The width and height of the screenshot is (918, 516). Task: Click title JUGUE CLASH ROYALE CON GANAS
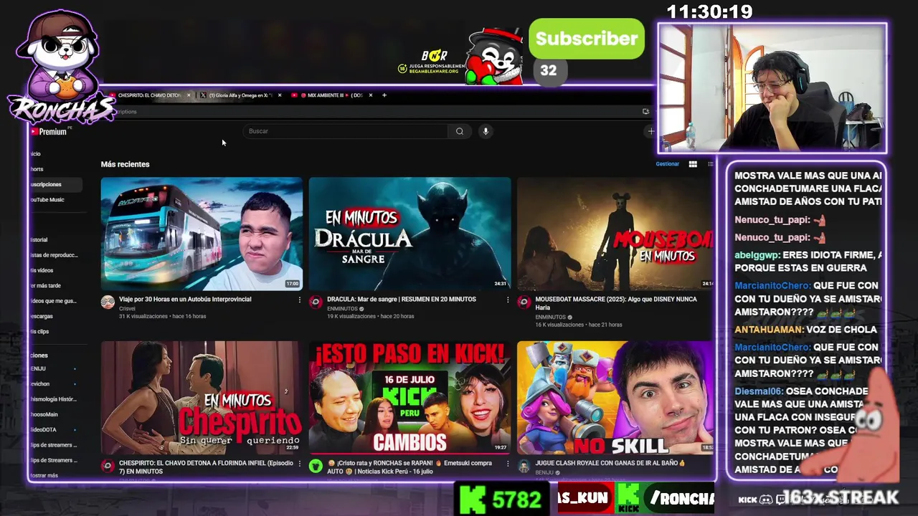(x=610, y=464)
